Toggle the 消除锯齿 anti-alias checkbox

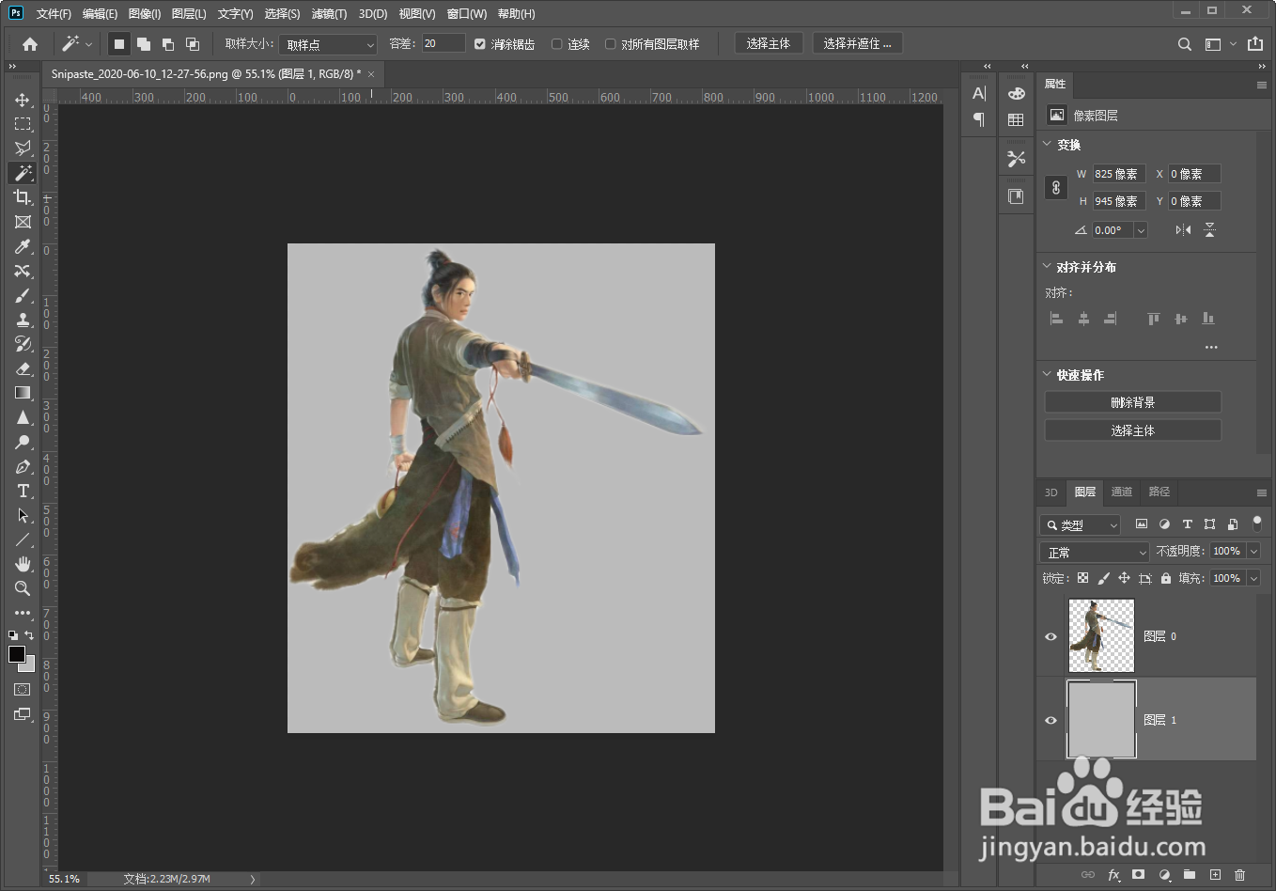pyautogui.click(x=480, y=44)
